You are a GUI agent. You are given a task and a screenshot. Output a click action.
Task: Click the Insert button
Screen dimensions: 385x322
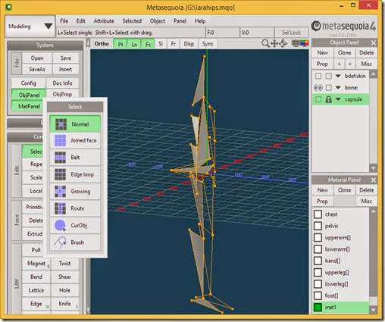(x=66, y=69)
